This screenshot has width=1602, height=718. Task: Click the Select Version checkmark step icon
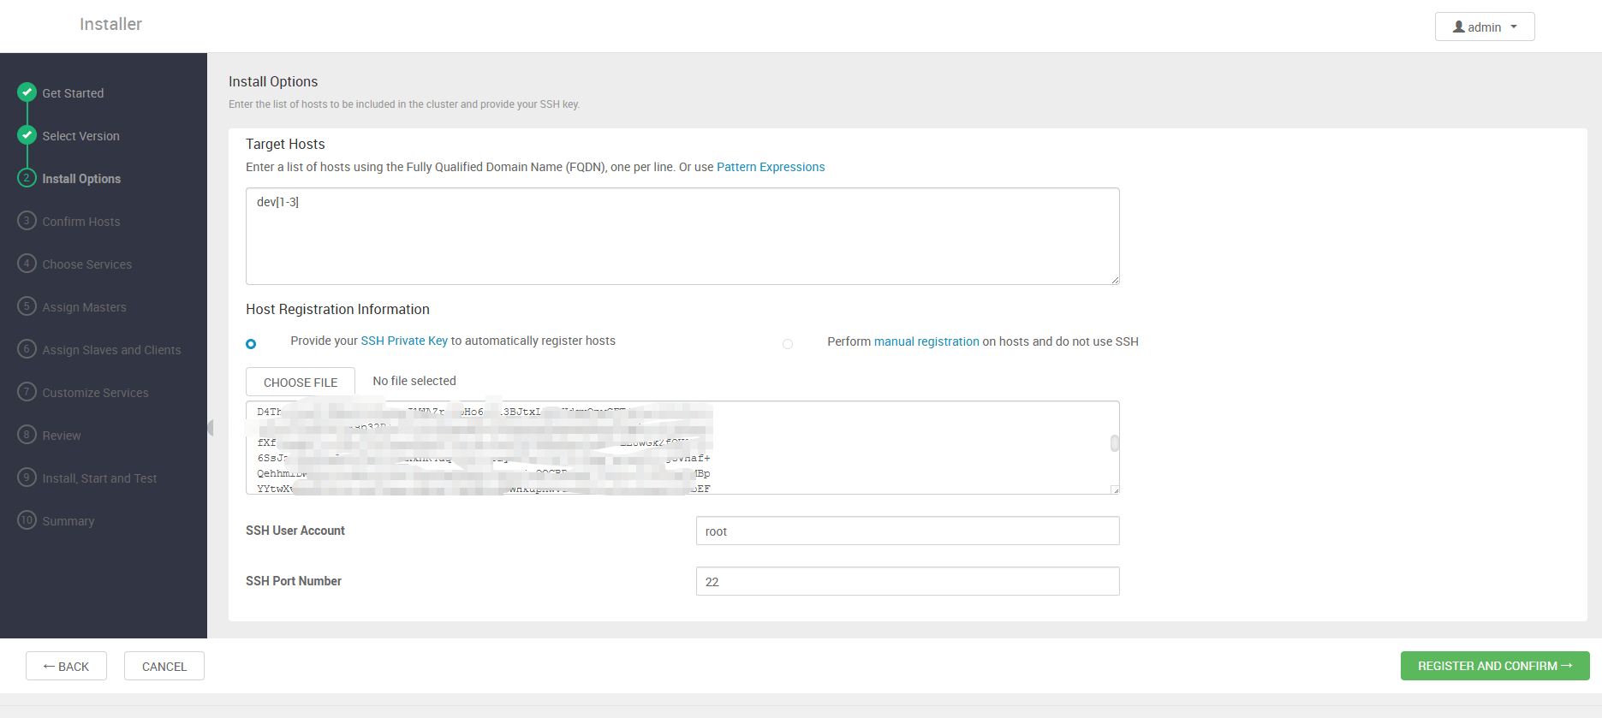[x=27, y=135]
